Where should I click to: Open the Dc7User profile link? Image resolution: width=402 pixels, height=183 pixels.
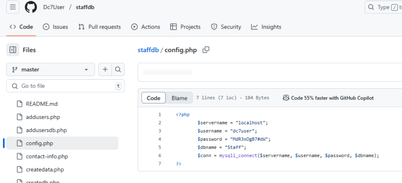click(54, 7)
